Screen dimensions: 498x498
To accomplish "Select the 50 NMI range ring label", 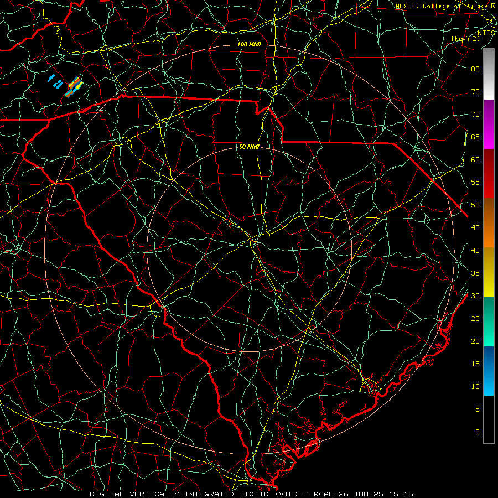I will point(249,147).
